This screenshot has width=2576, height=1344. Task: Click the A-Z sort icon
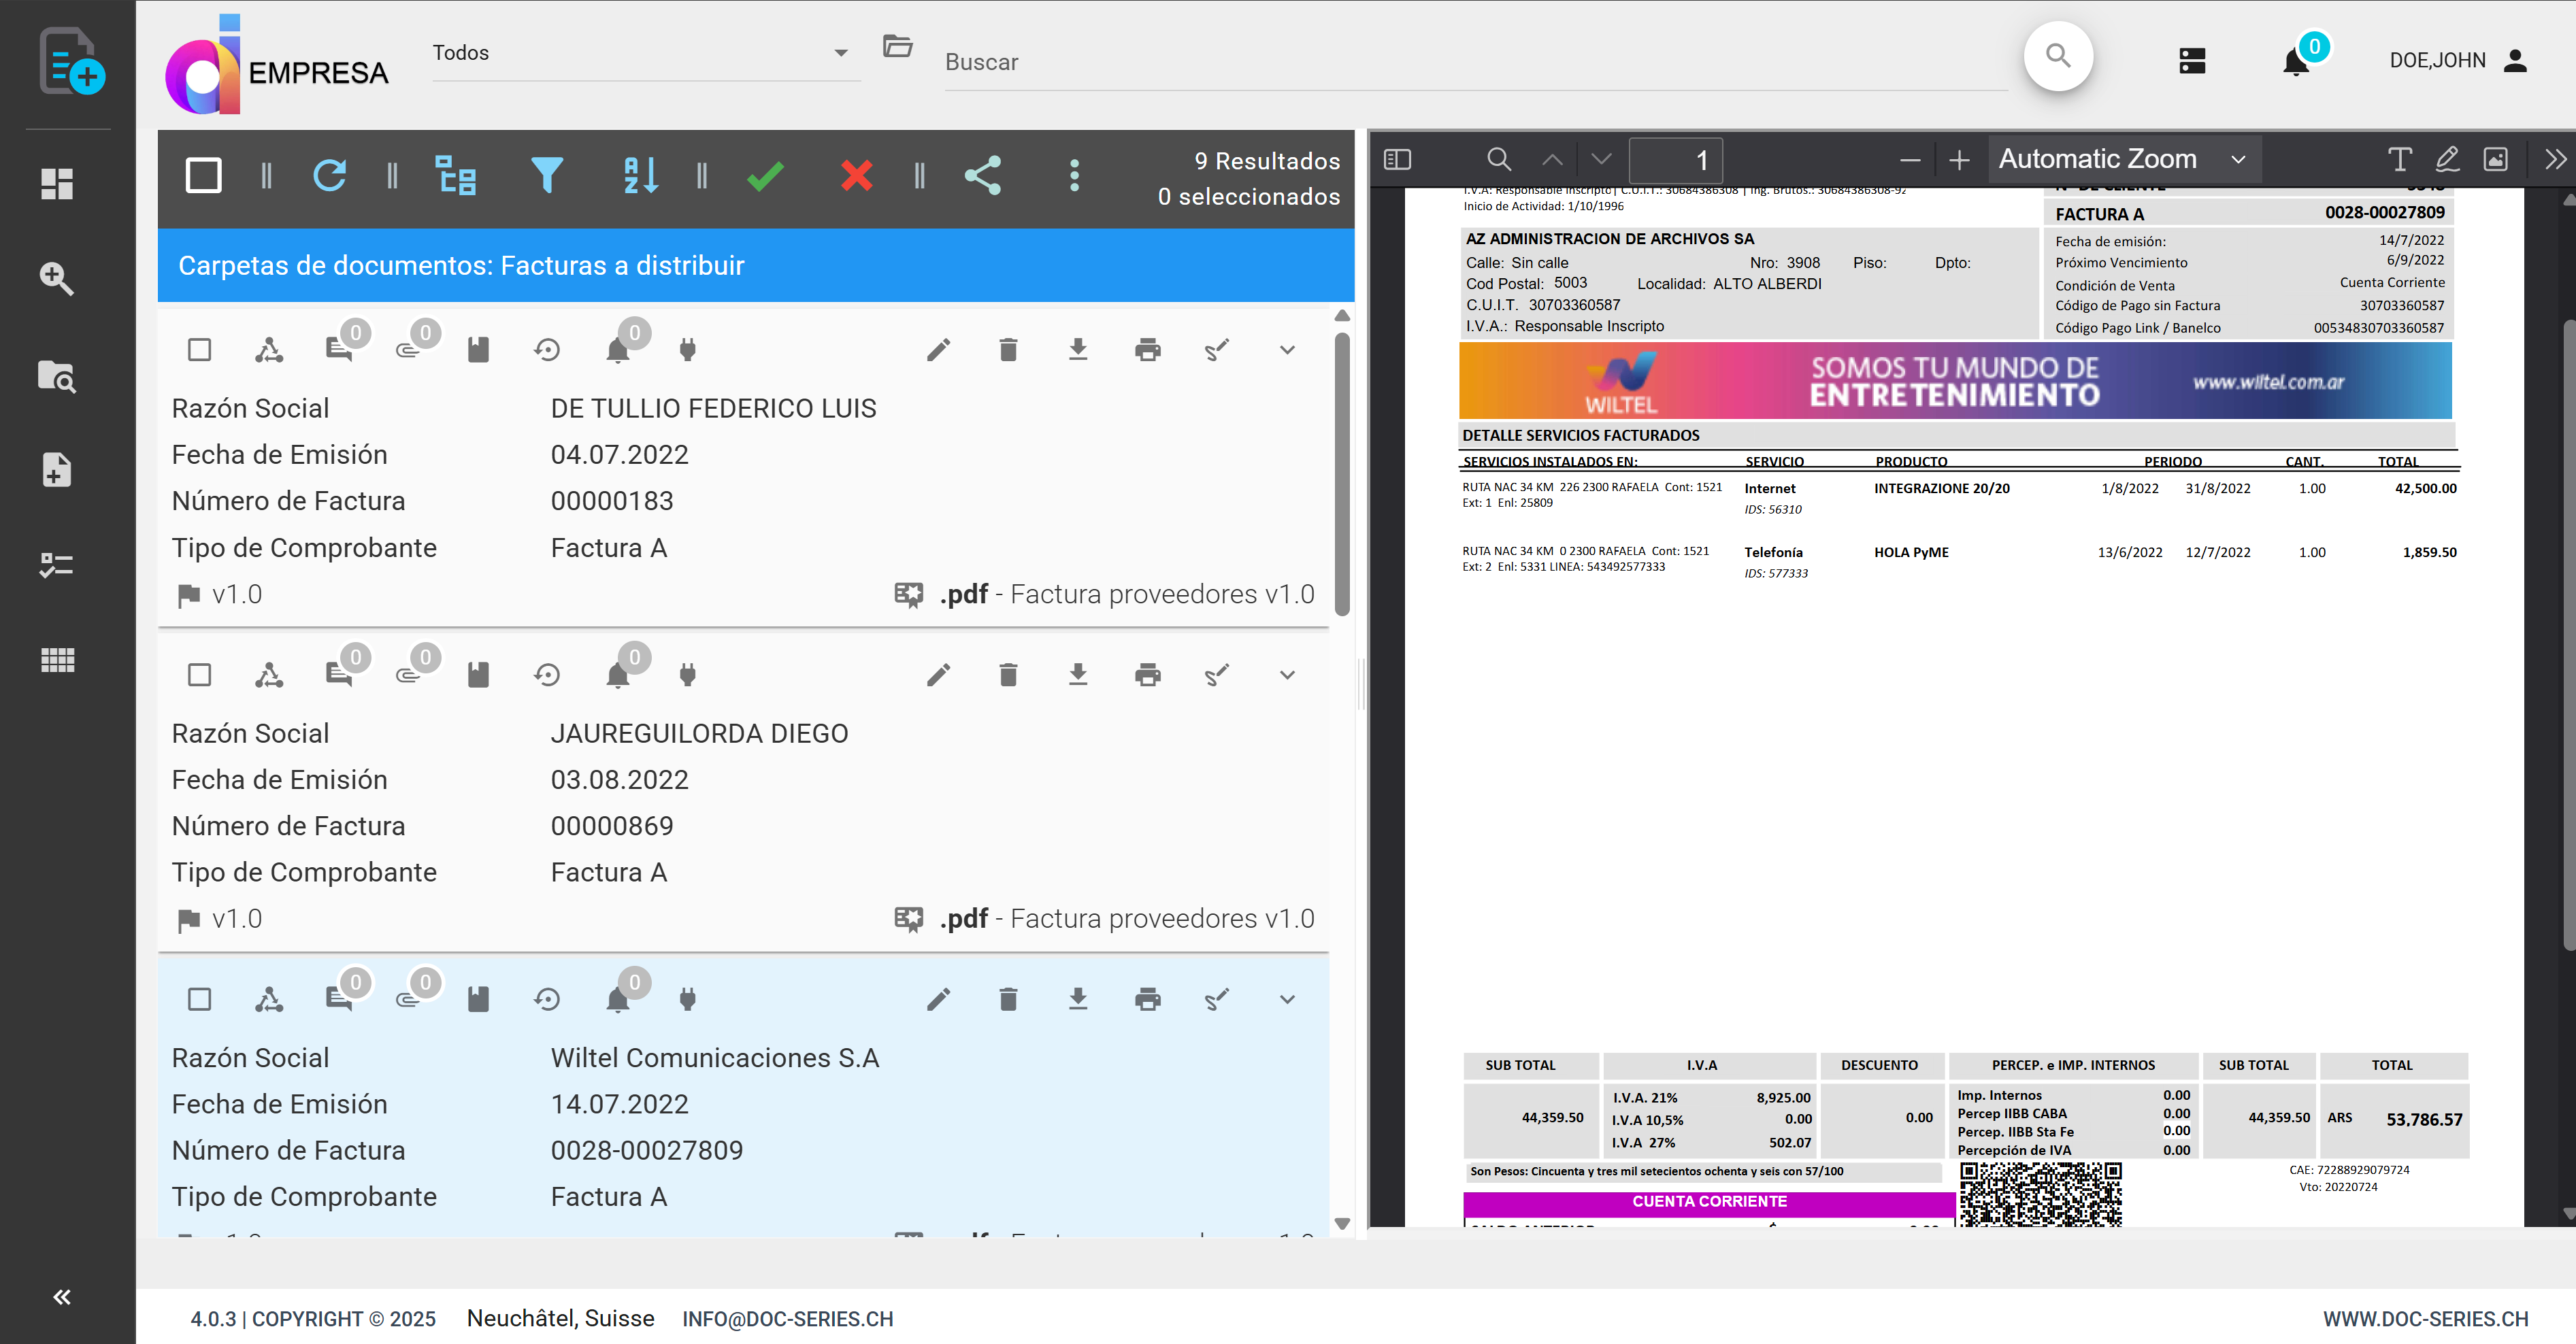[640, 176]
